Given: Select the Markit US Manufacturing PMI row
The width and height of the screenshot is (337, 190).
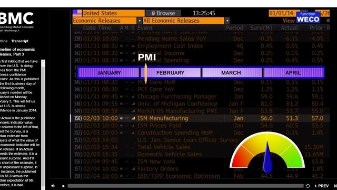Looking at the screenshot, I should point(200,111).
